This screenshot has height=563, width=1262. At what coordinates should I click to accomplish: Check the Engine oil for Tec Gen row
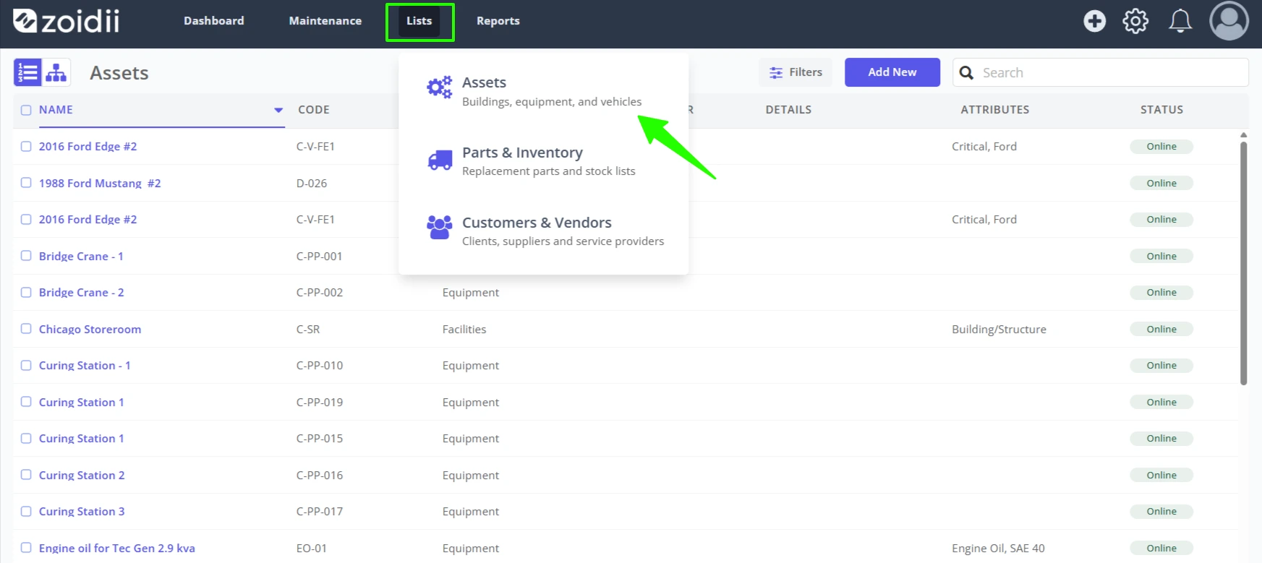coord(26,548)
